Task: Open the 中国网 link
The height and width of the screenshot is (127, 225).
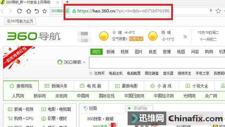Action: 83,96
